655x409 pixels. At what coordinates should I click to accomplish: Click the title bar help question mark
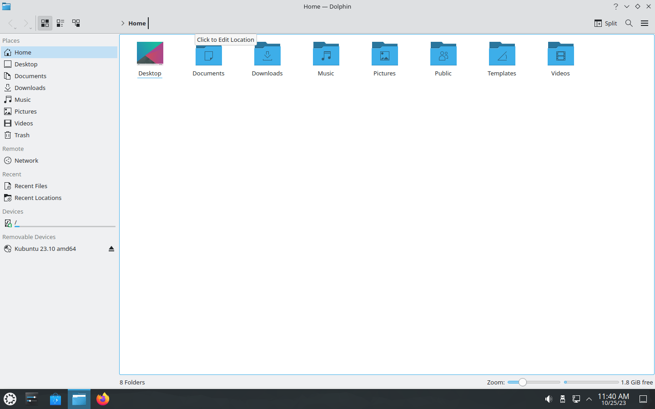pos(616,6)
